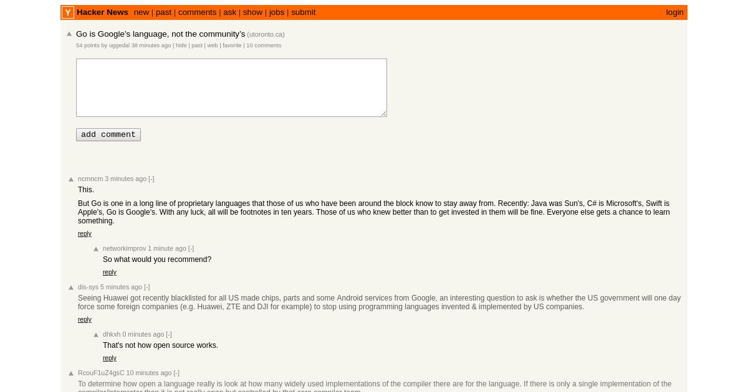Open the utoronto.ca site link
Image resolution: width=748 pixels, height=392 pixels.
tap(266, 35)
